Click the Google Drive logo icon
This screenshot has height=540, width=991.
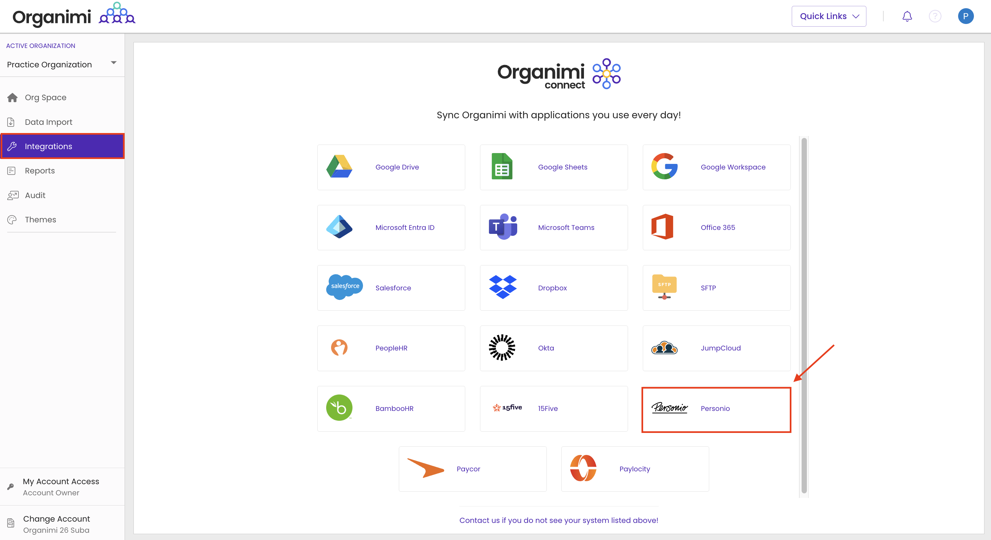339,167
